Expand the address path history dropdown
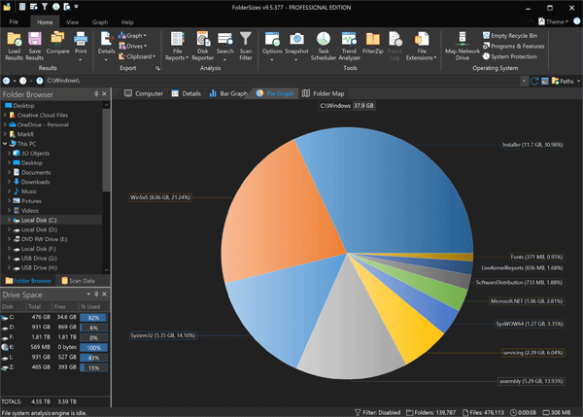 525,81
